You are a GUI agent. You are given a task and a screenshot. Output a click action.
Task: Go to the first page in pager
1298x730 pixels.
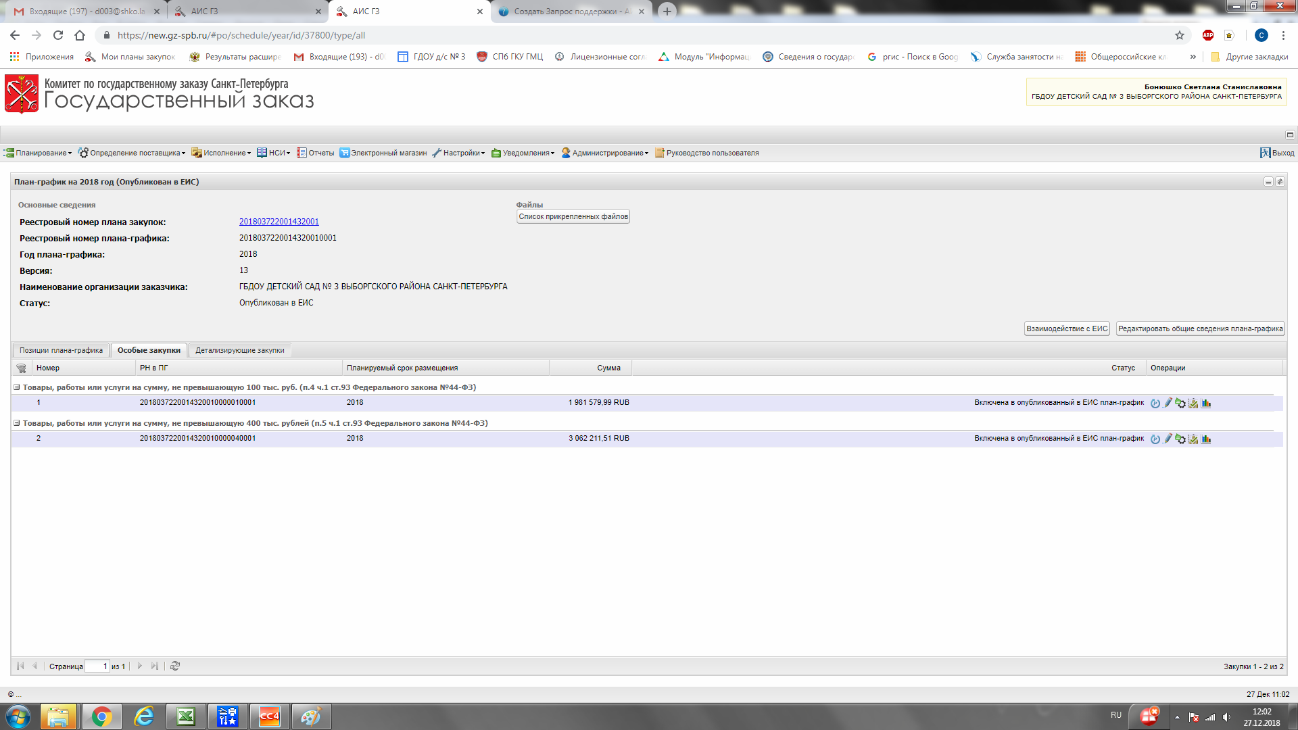click(20, 666)
